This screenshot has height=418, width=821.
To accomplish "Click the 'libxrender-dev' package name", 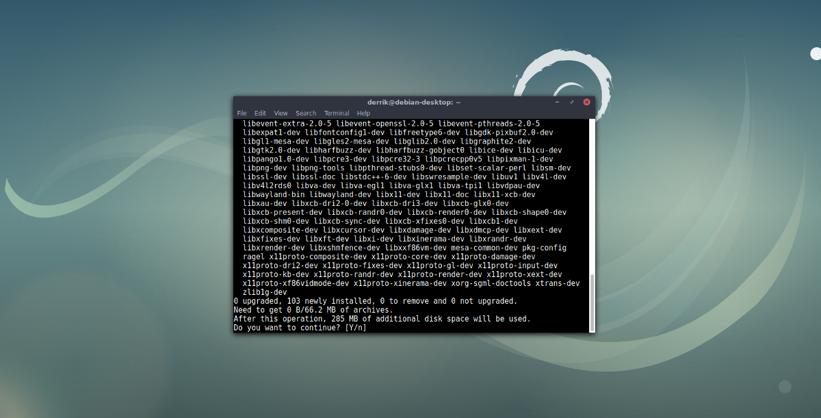I will pyautogui.click(x=273, y=248).
